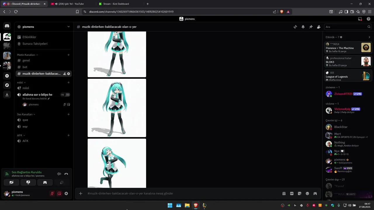Unmute microphone in user panel
This screenshot has width=374, height=210.
[52, 193]
